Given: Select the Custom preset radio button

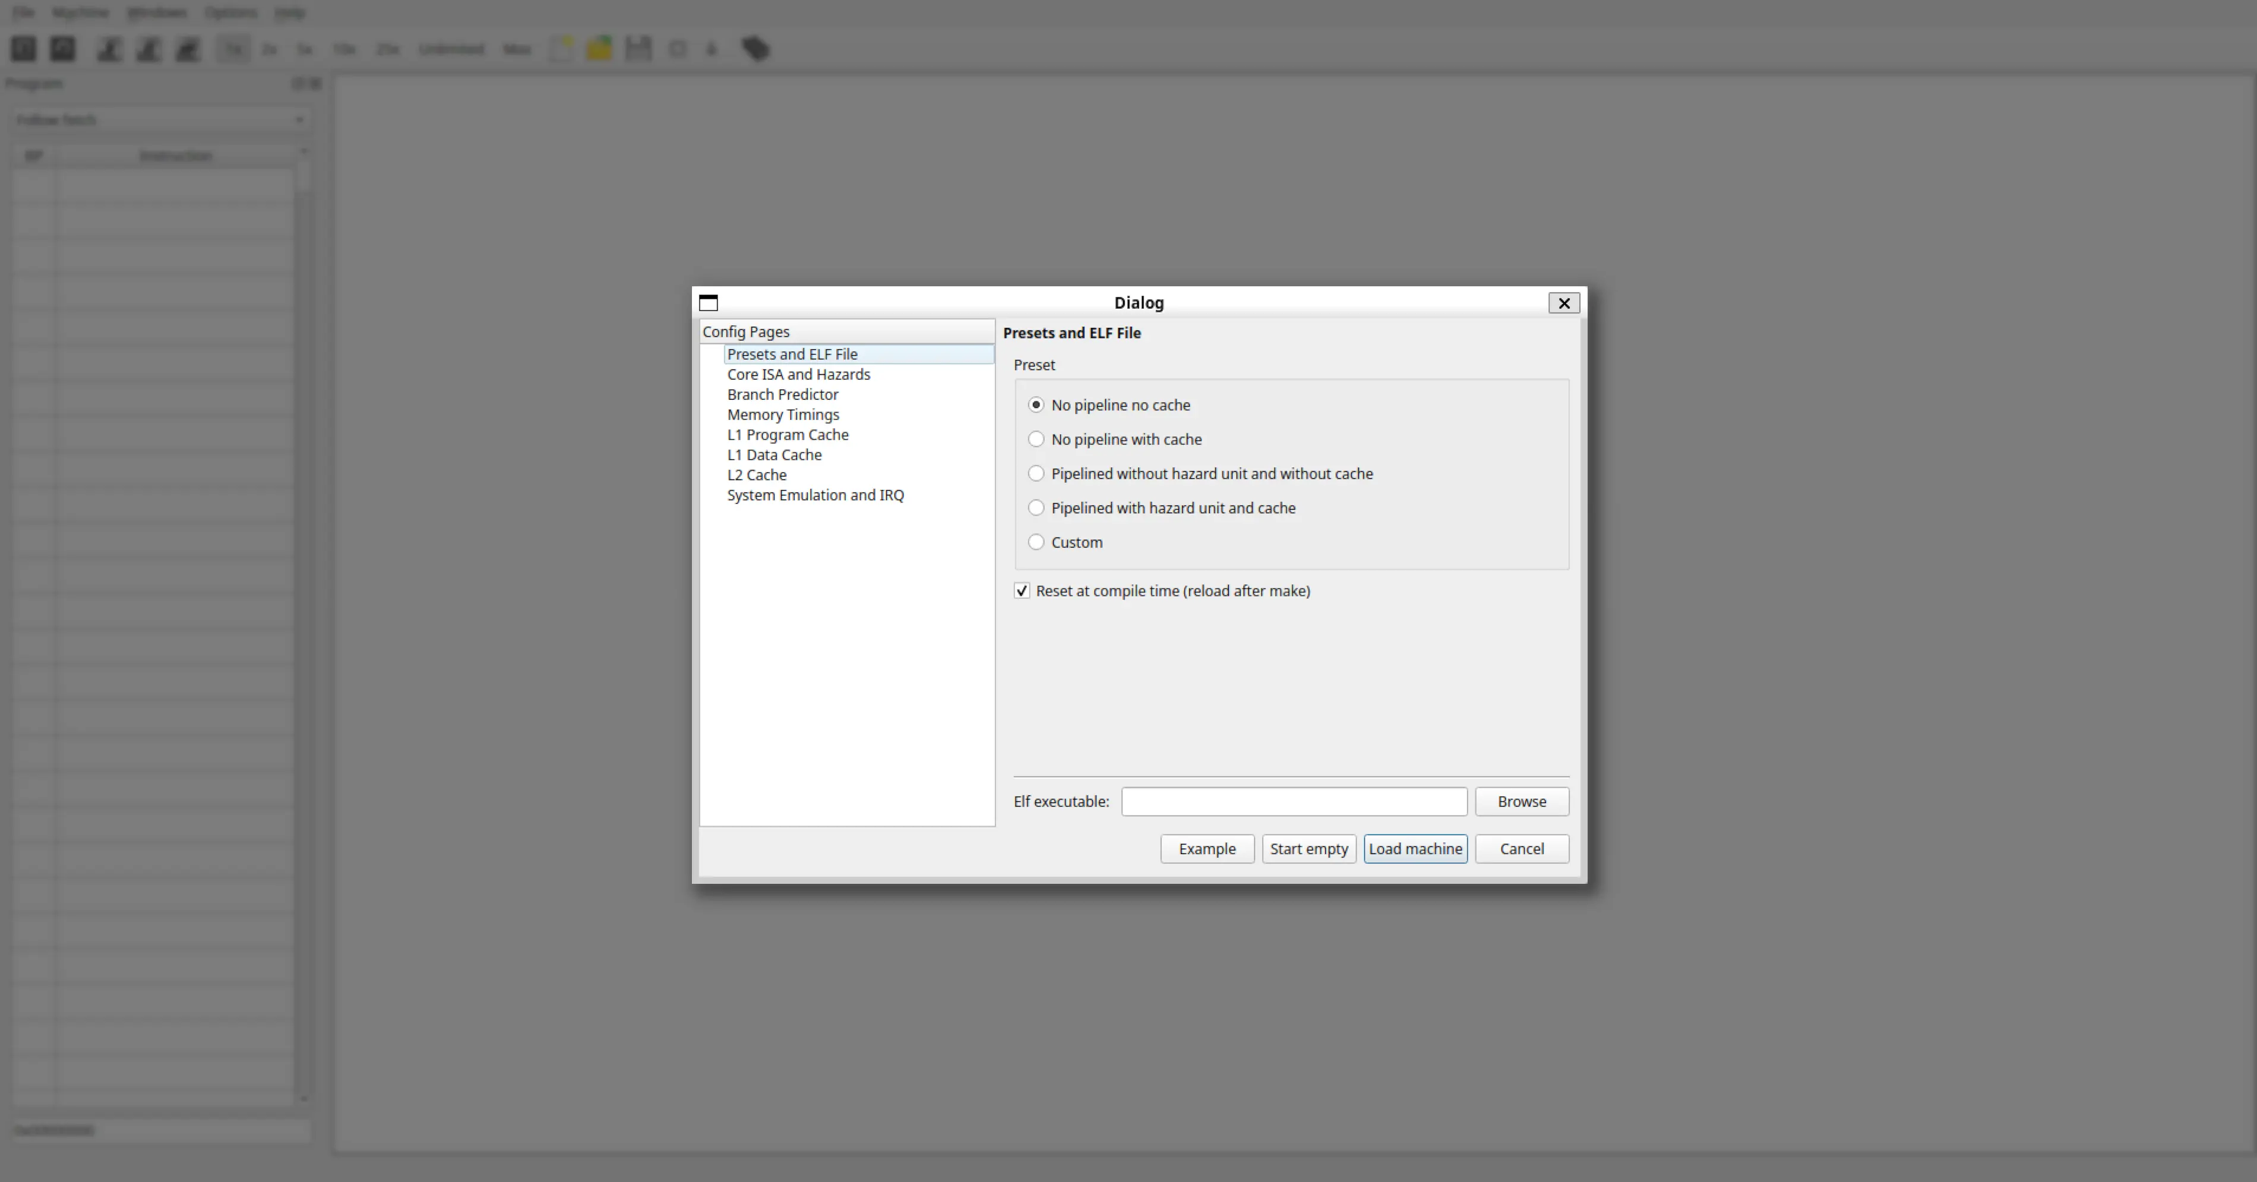Looking at the screenshot, I should [x=1036, y=542].
